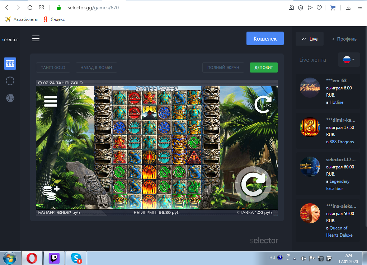Viewport: 367px width, 265px height.
Task: Open the in-game hamburger menu
Action: point(51,101)
